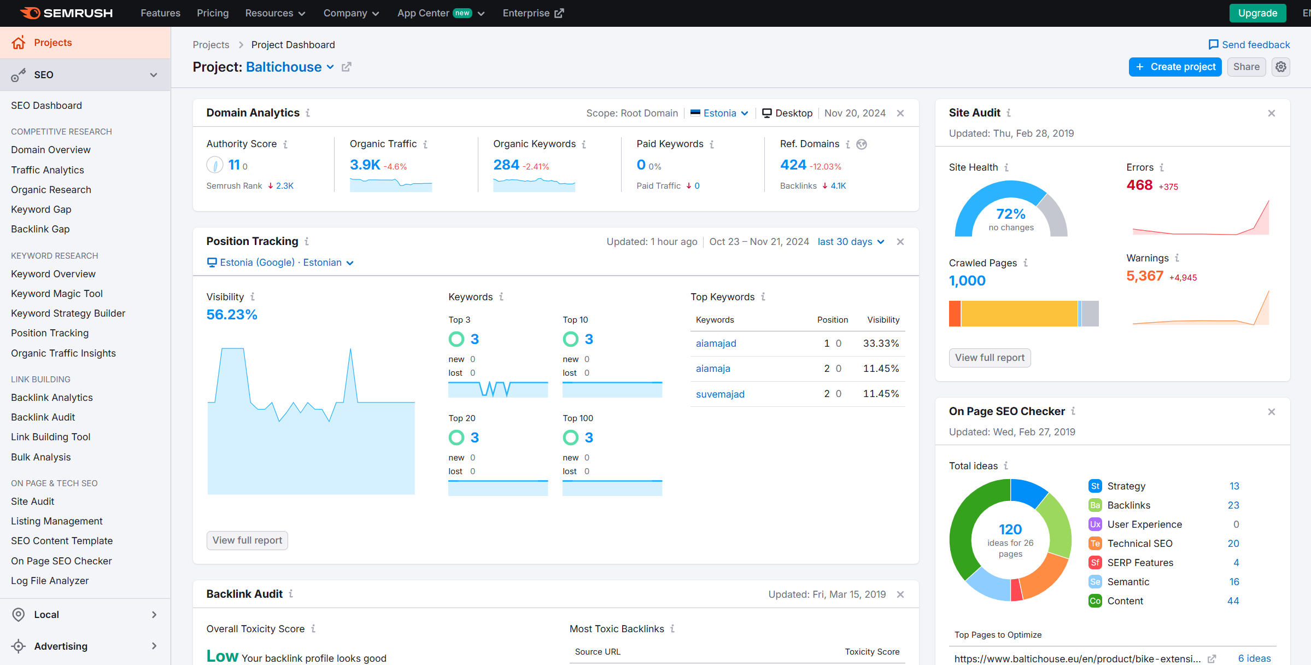The image size is (1311, 665).
Task: Click the Upgrade button
Action: point(1257,13)
